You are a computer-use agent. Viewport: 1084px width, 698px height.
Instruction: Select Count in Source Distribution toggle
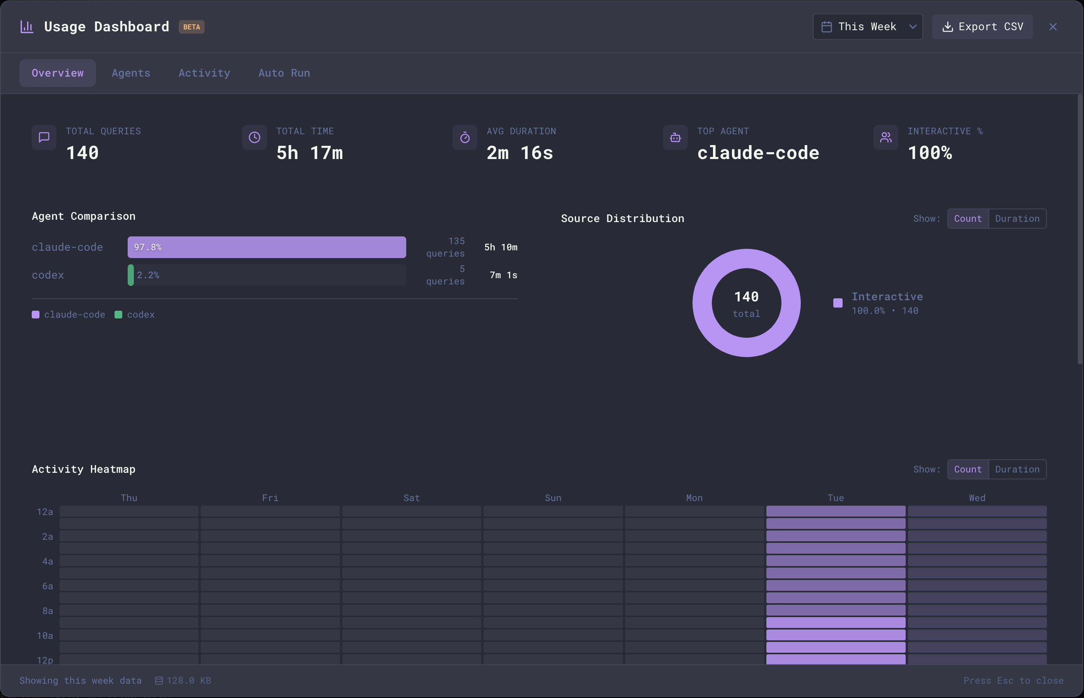click(x=968, y=219)
